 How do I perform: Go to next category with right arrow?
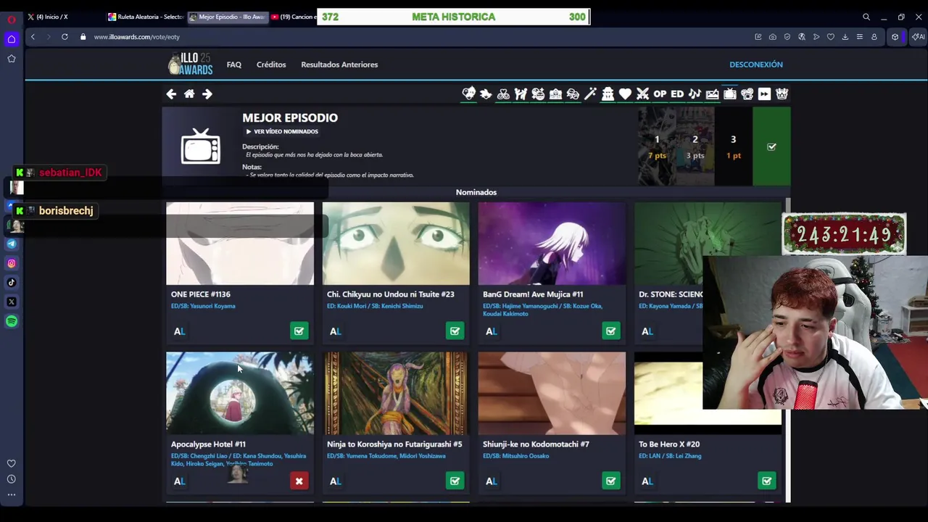207,94
